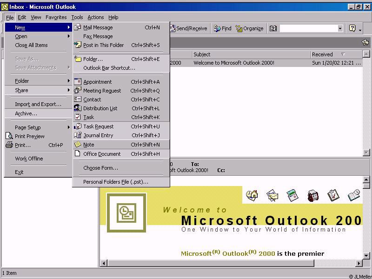Expand the New submenu entry
The image size is (372, 279).
[39, 27]
